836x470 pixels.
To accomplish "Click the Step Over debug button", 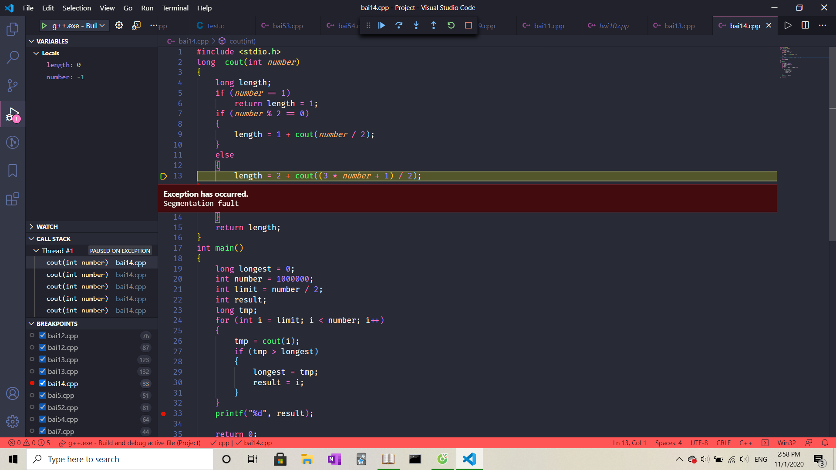I will click(x=399, y=26).
